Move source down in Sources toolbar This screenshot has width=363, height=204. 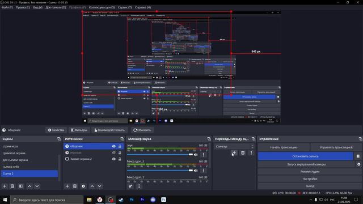tap(100, 186)
